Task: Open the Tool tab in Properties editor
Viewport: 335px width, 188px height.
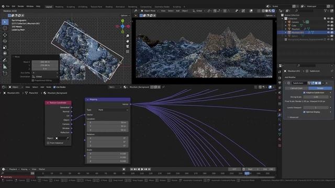Action: coord(280,72)
